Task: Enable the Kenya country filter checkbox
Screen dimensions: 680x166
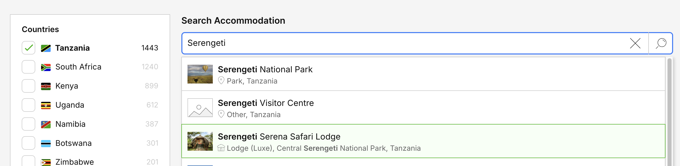Action: point(29,86)
